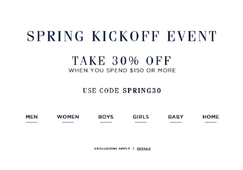Click the USE CODE label
This screenshot has height=170, width=243.
click(x=101, y=90)
